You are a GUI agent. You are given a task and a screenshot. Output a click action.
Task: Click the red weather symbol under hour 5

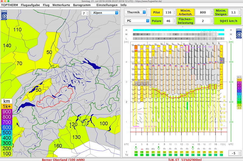(x=142, y=149)
